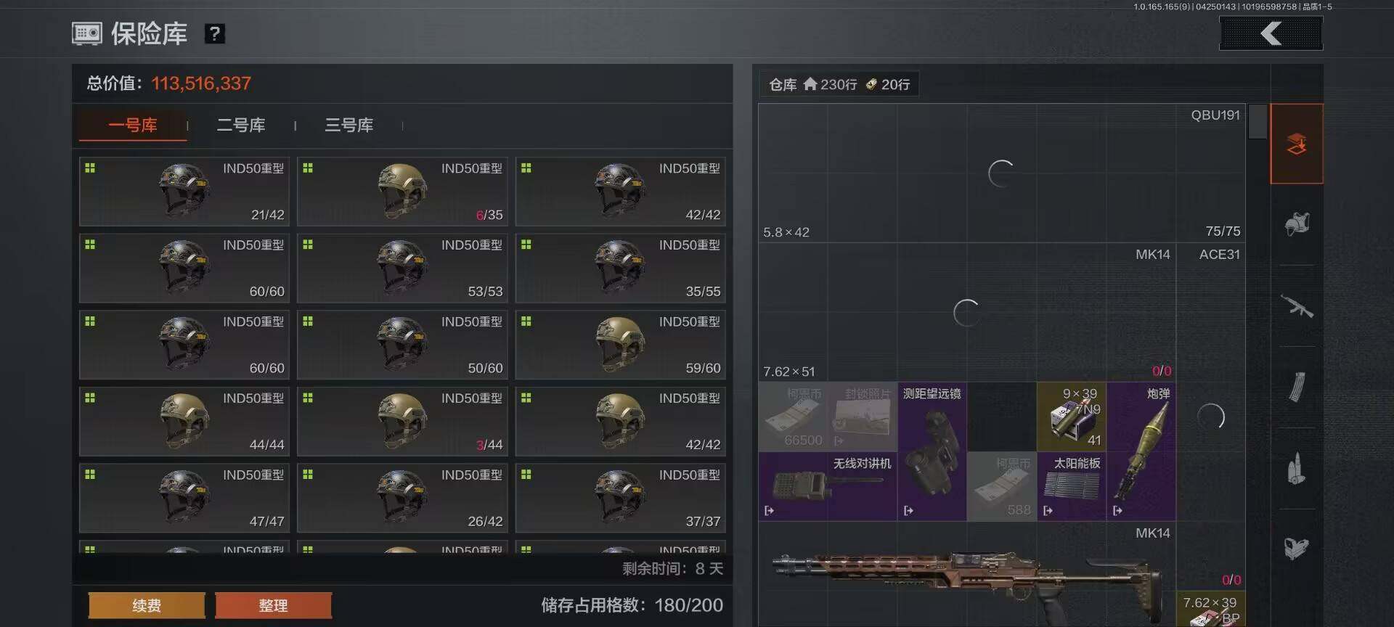
Task: Select the 炮弹 shell item
Action: click(1141, 451)
